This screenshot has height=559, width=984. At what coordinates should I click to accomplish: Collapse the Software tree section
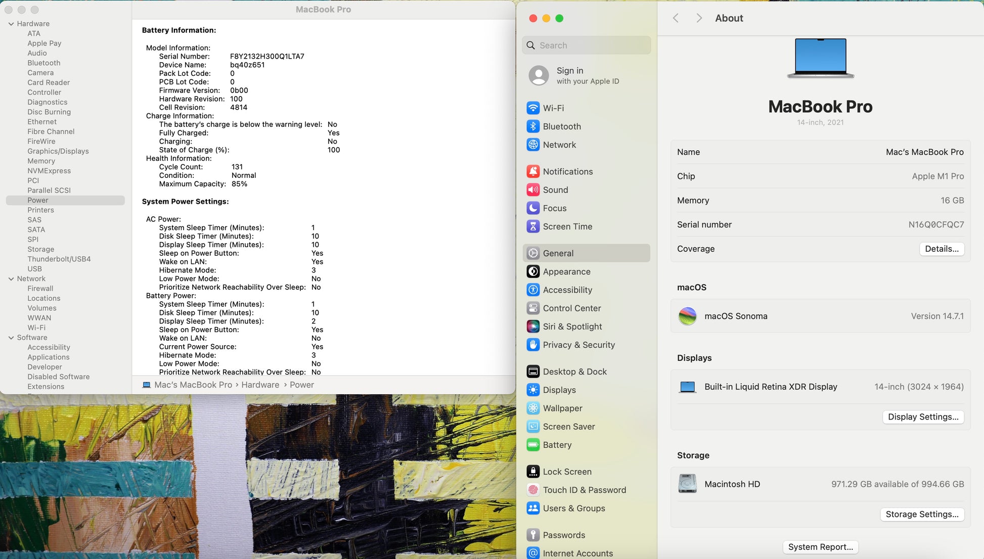11,338
